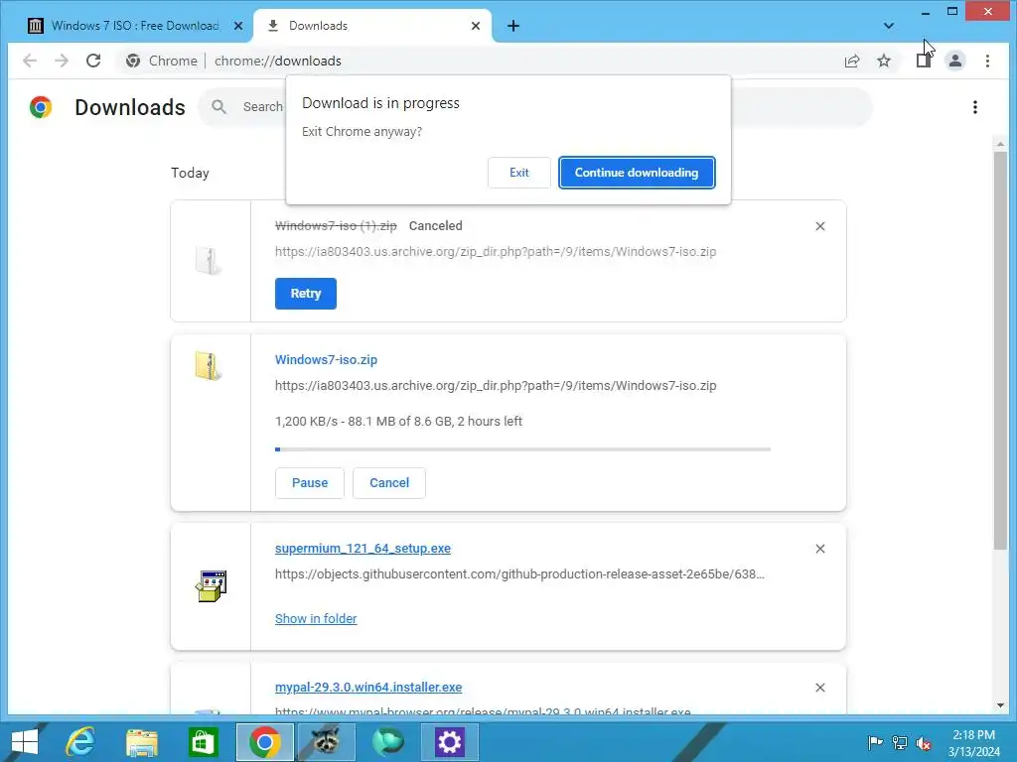Screen dimensions: 1017x762
Task: Click the site info Chrome chip
Action: 162,61
